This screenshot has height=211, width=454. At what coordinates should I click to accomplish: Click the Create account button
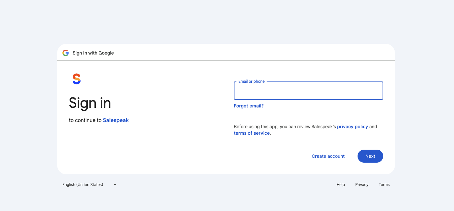[328, 156]
